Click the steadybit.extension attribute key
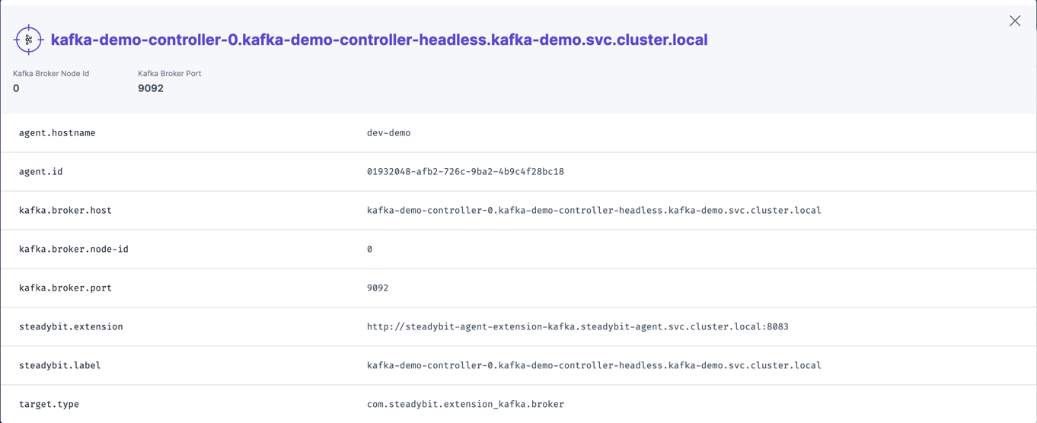The width and height of the screenshot is (1037, 423). click(71, 326)
